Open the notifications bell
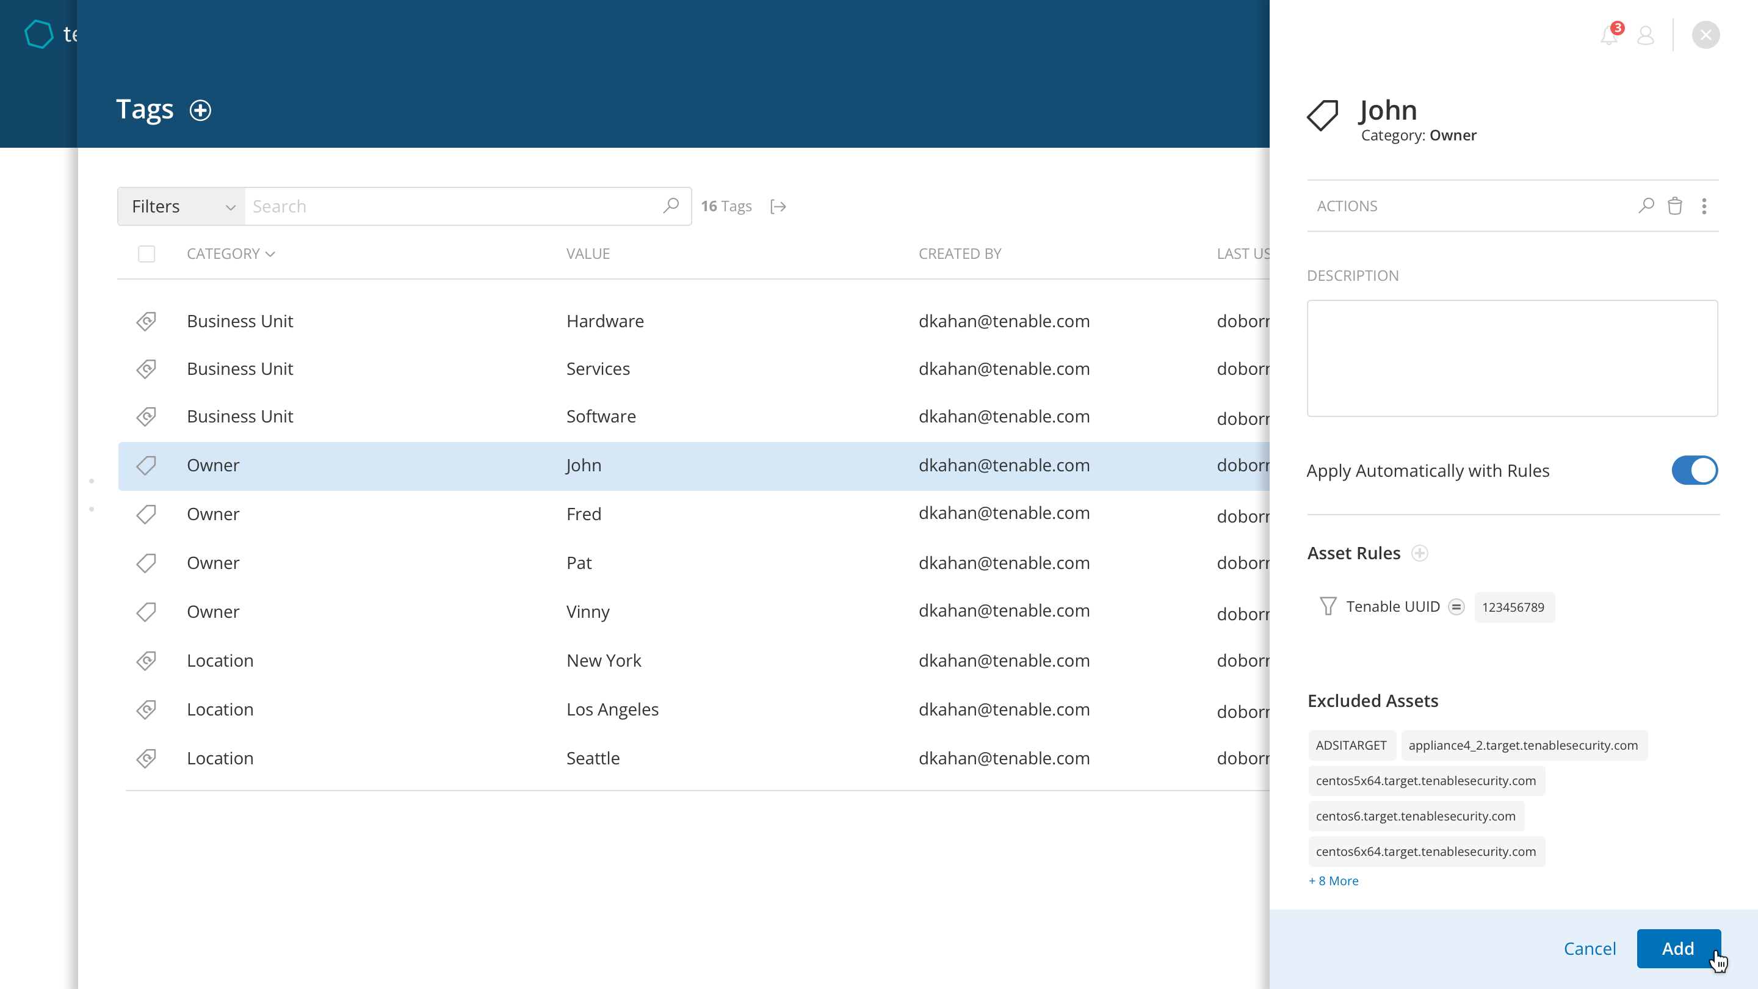 coord(1608,35)
